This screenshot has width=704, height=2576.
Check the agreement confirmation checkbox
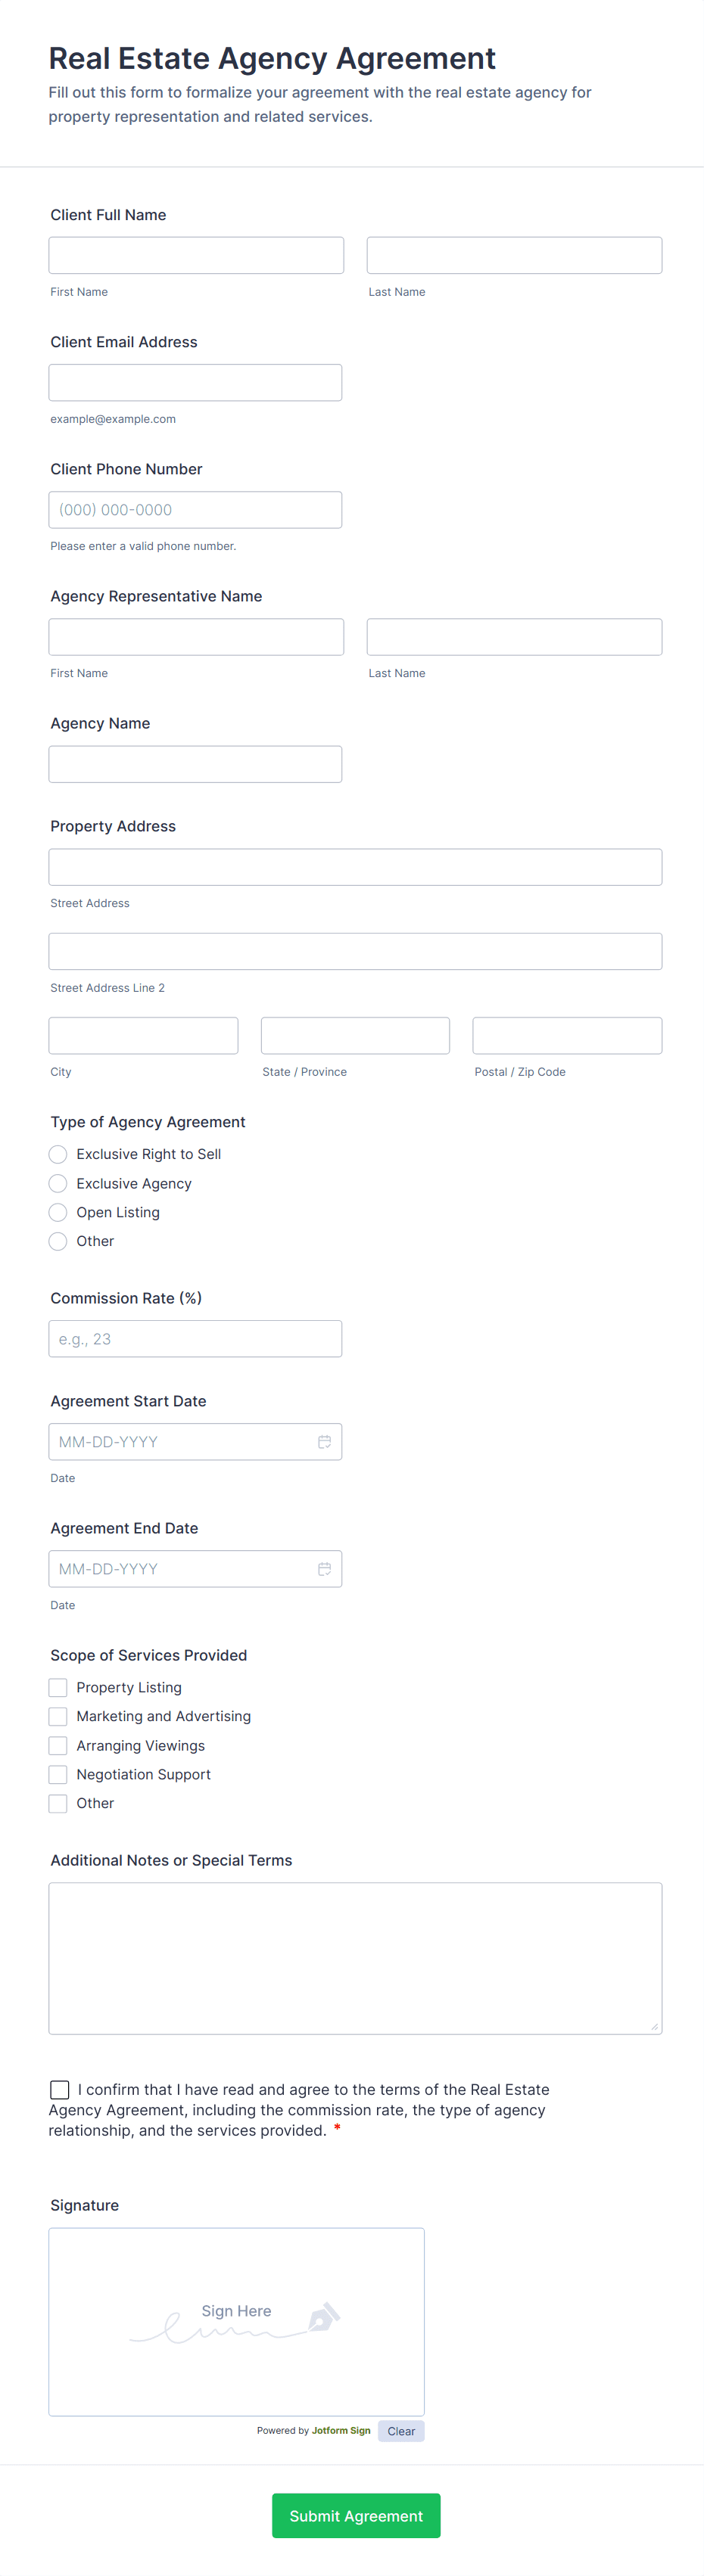[60, 2089]
